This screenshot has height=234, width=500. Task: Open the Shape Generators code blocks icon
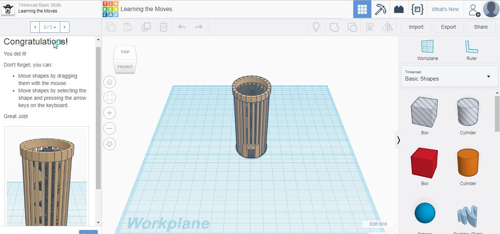[417, 9]
